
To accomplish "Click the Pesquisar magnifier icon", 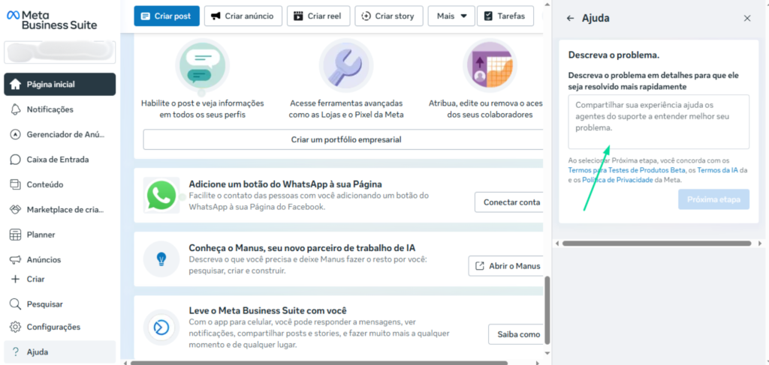I will pos(15,304).
